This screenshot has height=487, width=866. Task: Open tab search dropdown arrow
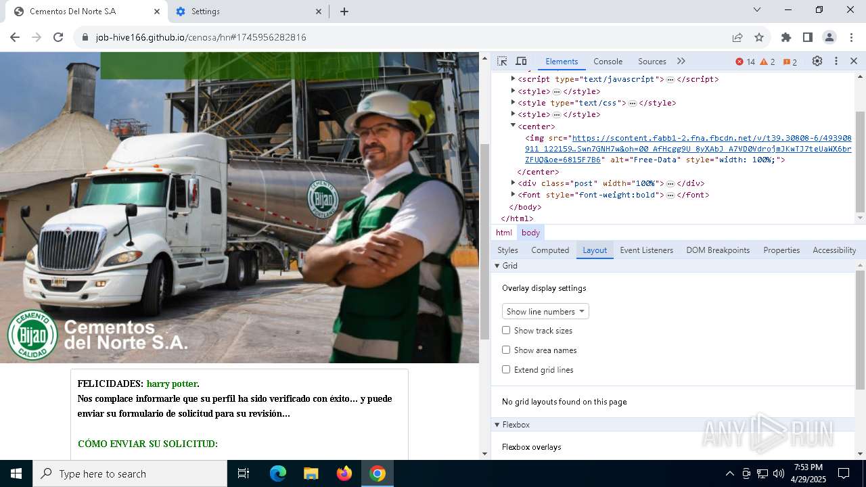757,10
